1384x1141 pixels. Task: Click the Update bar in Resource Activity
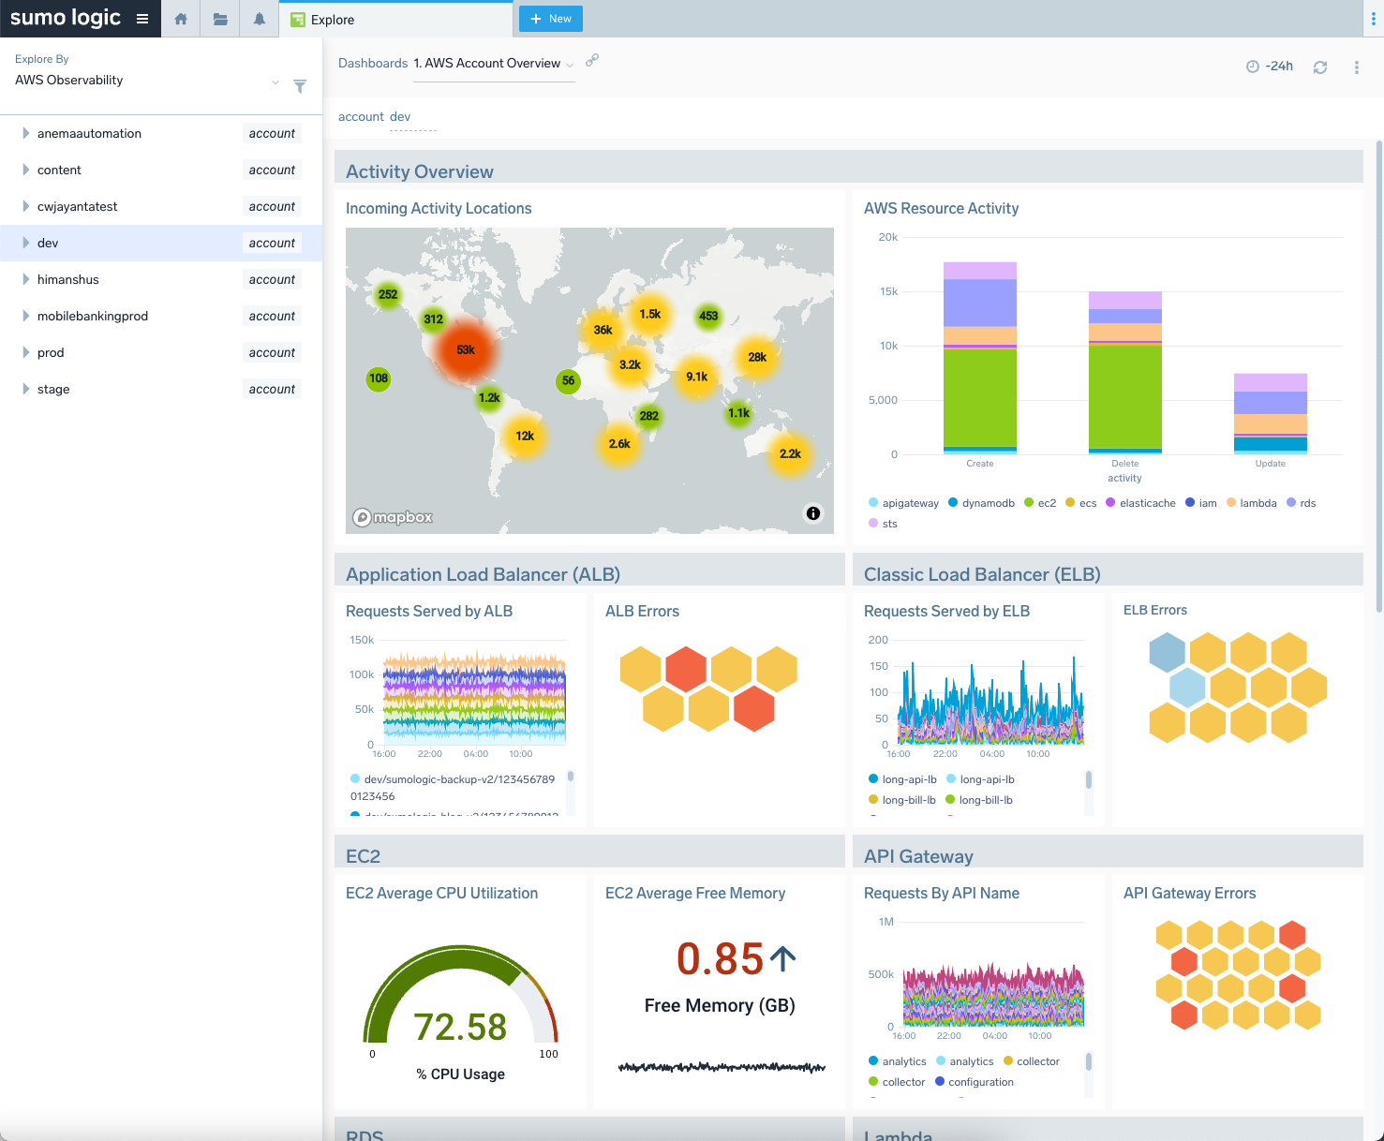1271,413
